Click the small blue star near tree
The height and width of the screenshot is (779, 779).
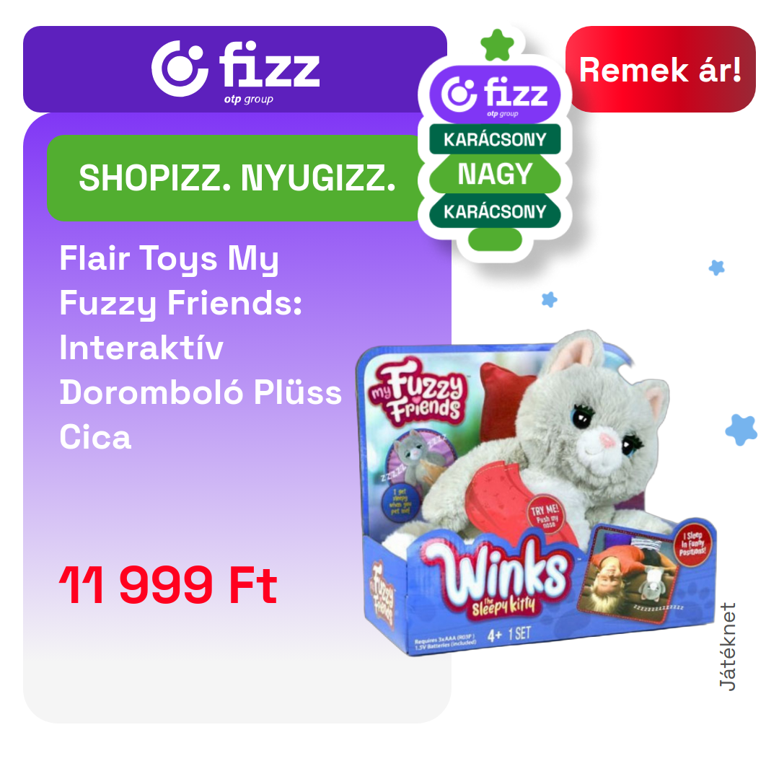point(550,299)
